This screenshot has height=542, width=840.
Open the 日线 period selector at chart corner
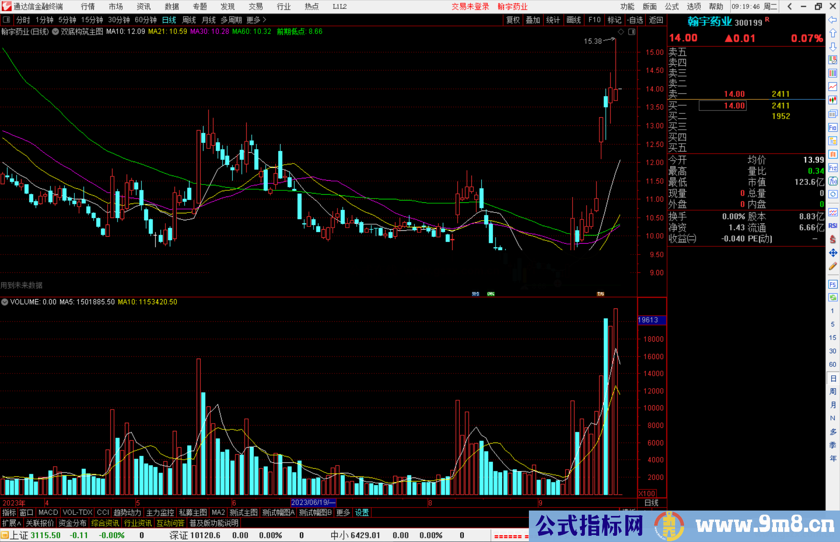(x=652, y=503)
